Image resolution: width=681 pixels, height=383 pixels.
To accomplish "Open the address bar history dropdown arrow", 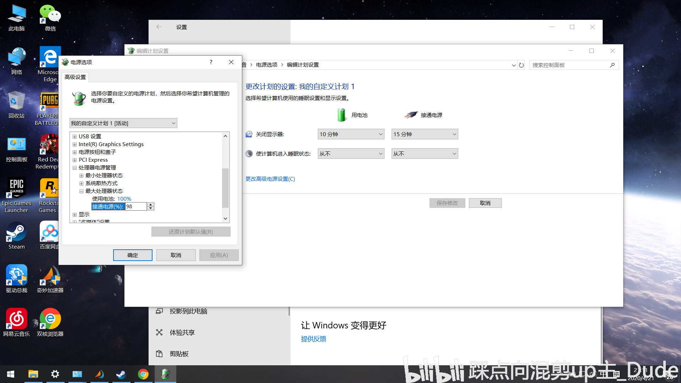I will point(514,65).
